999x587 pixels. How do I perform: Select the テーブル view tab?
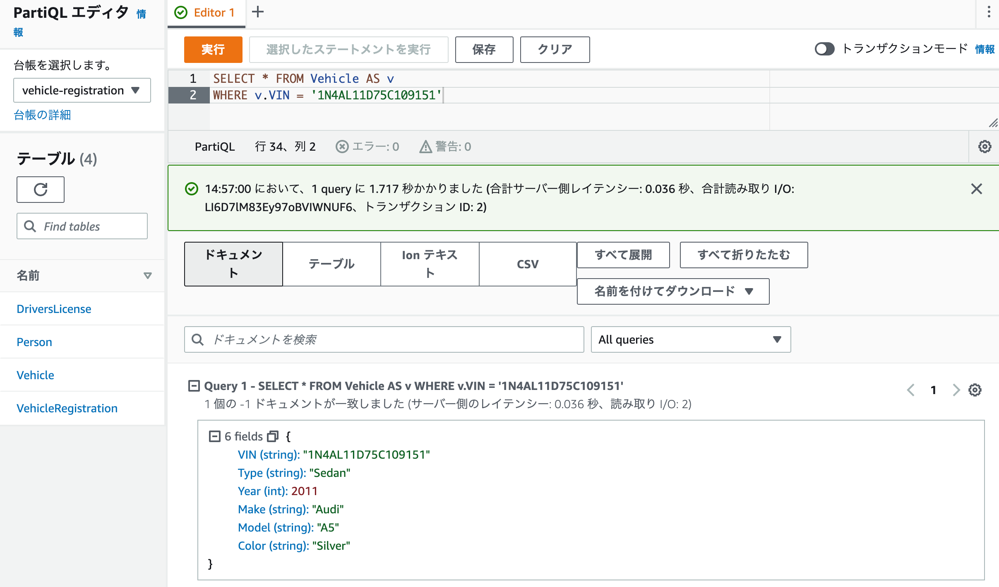331,264
